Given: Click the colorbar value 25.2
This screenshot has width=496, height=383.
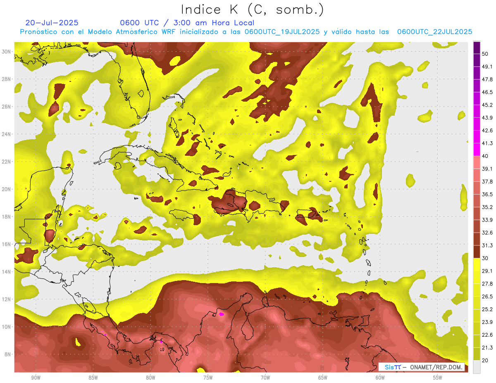Looking at the screenshot, I should coord(487,309).
